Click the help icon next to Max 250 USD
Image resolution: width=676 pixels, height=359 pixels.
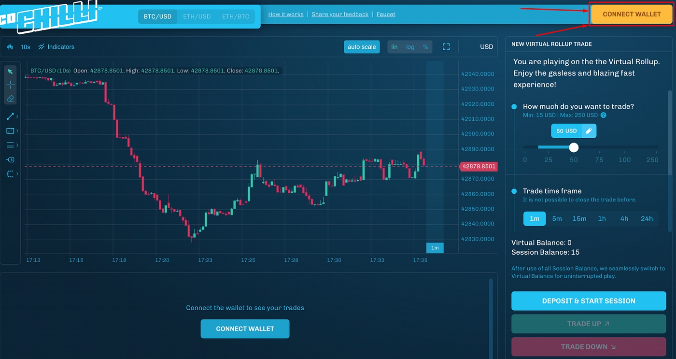click(603, 115)
